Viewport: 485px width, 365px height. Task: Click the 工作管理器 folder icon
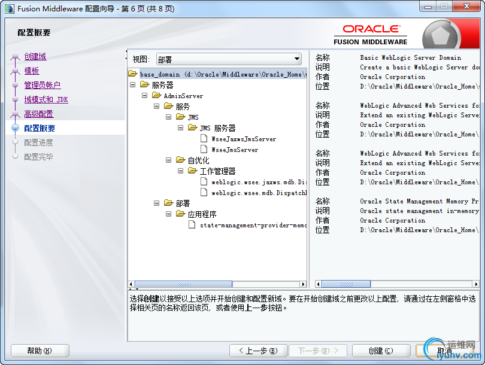(192, 171)
